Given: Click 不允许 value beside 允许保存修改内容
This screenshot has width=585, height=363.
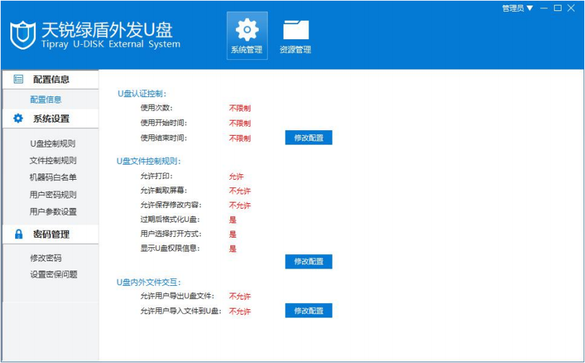Looking at the screenshot, I should (x=239, y=205).
